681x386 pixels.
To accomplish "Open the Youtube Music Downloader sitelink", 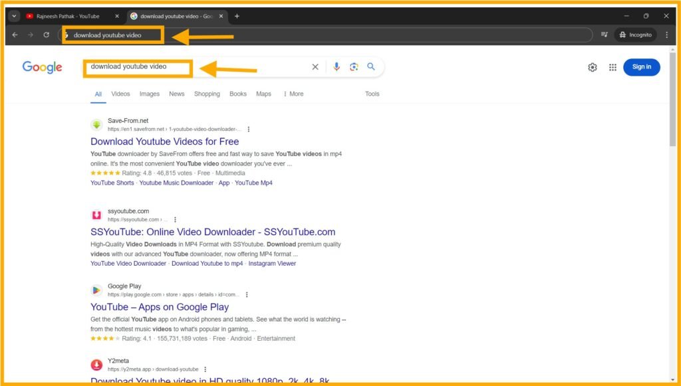I will tap(176, 183).
